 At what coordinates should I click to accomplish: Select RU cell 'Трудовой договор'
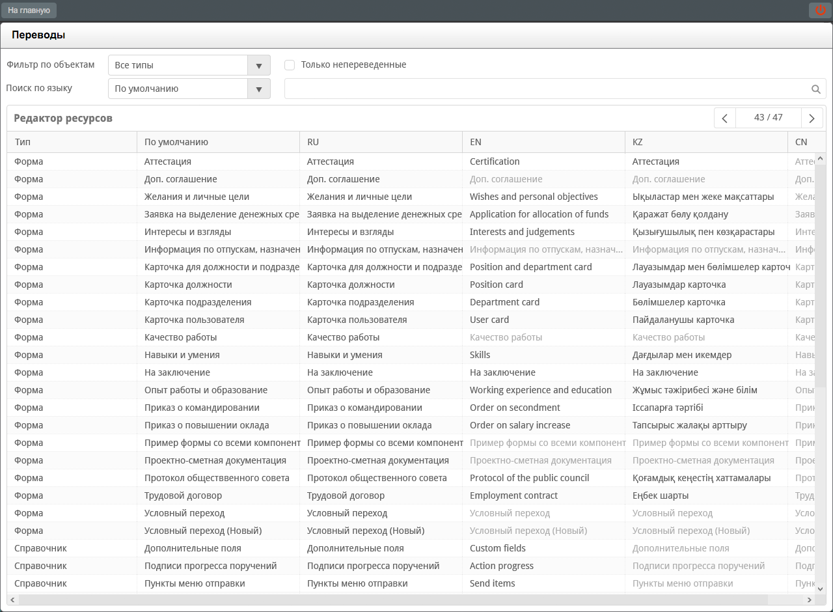pos(381,495)
